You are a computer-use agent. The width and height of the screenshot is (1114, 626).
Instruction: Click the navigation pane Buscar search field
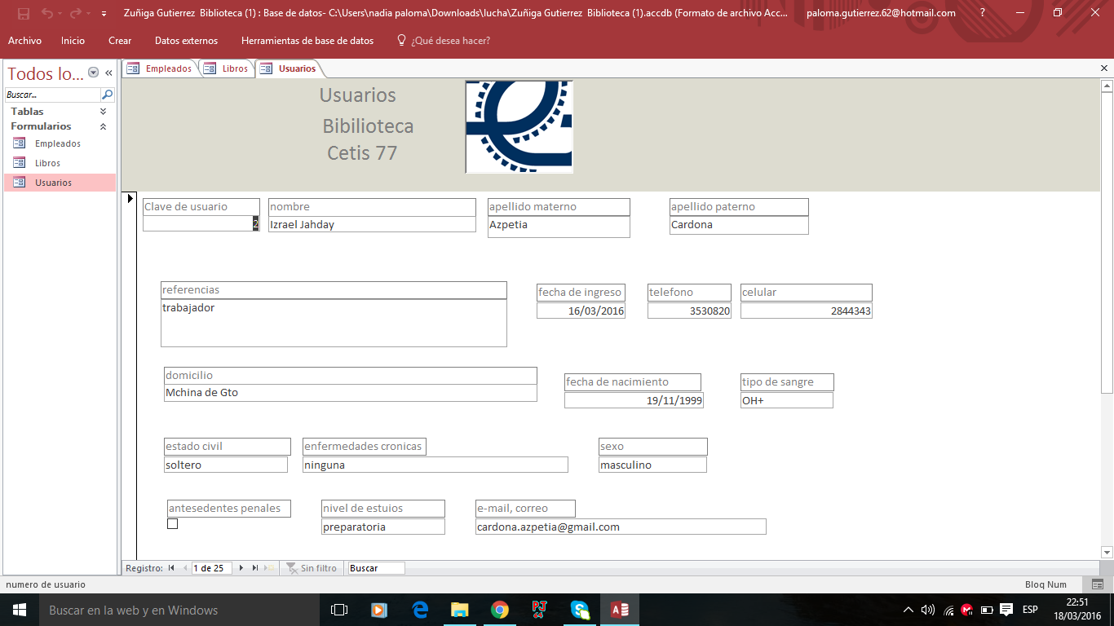(x=52, y=95)
